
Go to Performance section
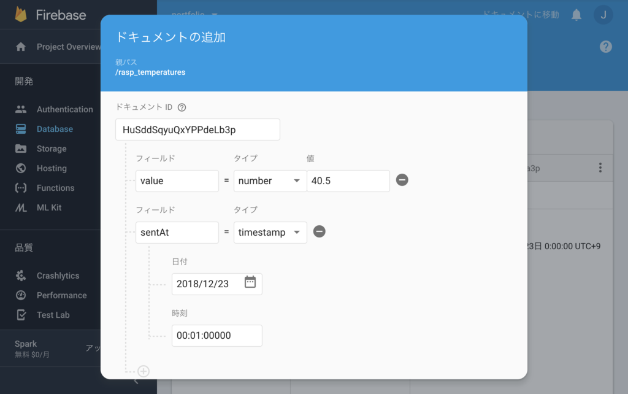pyautogui.click(x=62, y=295)
